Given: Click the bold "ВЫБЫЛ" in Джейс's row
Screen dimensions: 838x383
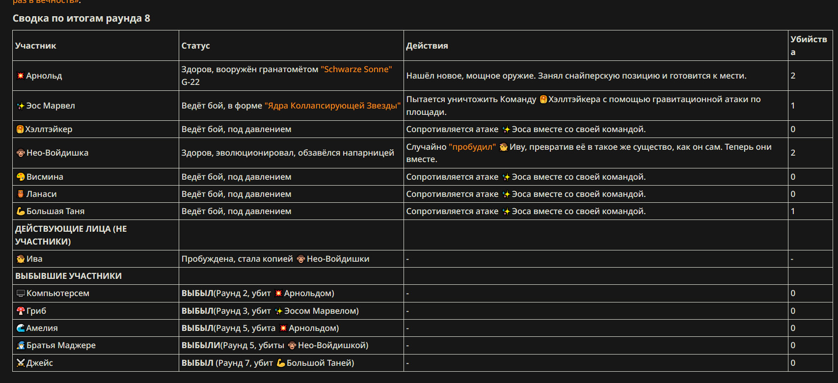Looking at the screenshot, I should (x=197, y=363).
